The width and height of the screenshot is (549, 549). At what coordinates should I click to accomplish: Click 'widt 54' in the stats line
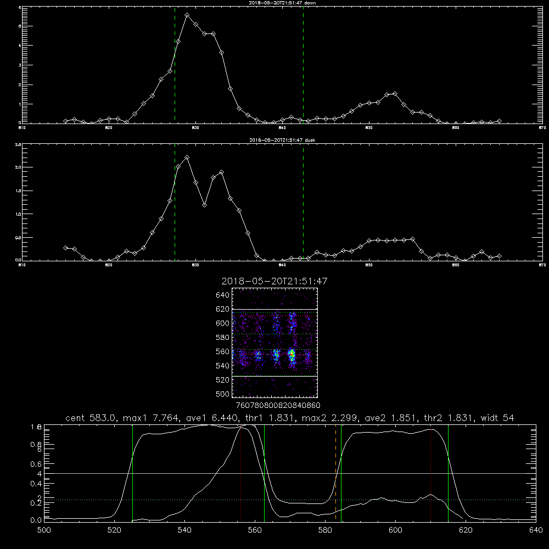coord(497,418)
